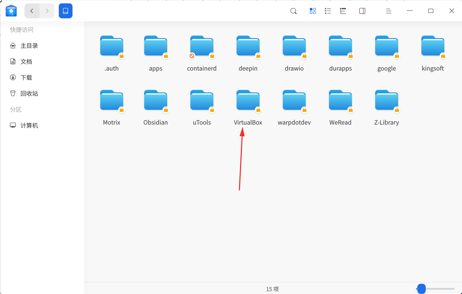Toggle the details side panel

362,11
